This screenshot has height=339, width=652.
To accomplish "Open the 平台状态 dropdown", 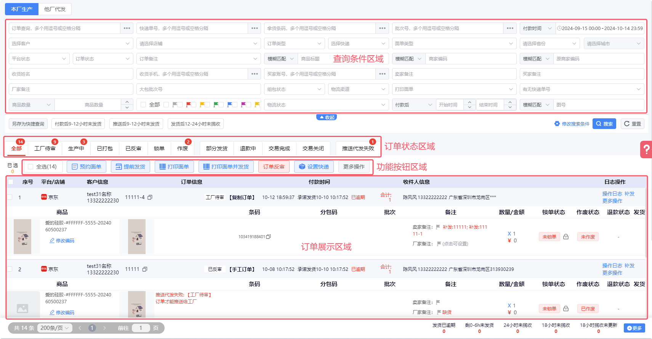I will (x=39, y=59).
